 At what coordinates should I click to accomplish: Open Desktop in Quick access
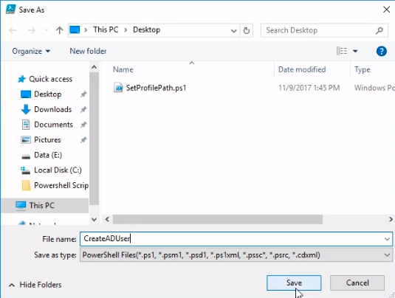click(47, 94)
